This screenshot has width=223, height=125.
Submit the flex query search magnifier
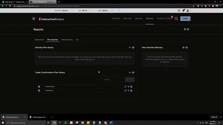[132, 80]
